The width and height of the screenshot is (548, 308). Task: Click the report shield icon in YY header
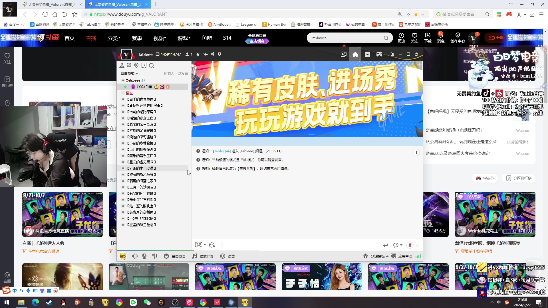pos(219,54)
